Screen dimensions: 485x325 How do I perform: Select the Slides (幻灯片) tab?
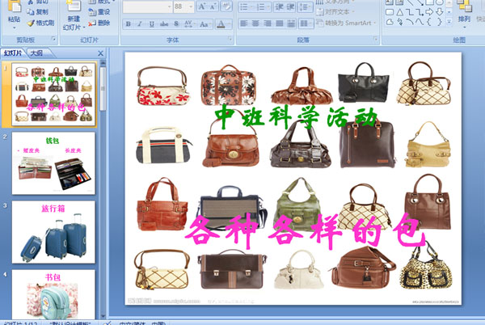(x=14, y=53)
